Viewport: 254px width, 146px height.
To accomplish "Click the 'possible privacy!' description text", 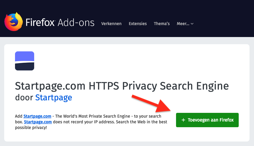I will (31, 127).
